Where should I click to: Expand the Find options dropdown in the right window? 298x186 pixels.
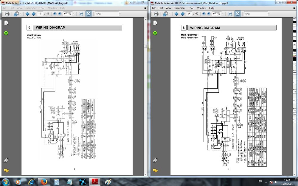tap(269, 14)
